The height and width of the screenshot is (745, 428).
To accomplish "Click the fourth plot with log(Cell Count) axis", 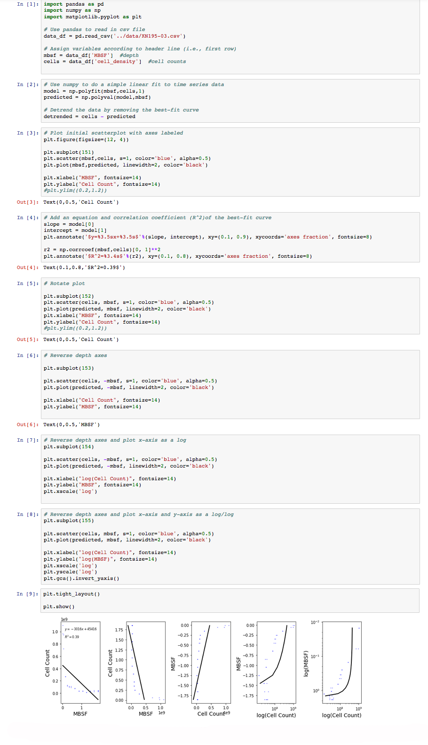I will point(277,661).
